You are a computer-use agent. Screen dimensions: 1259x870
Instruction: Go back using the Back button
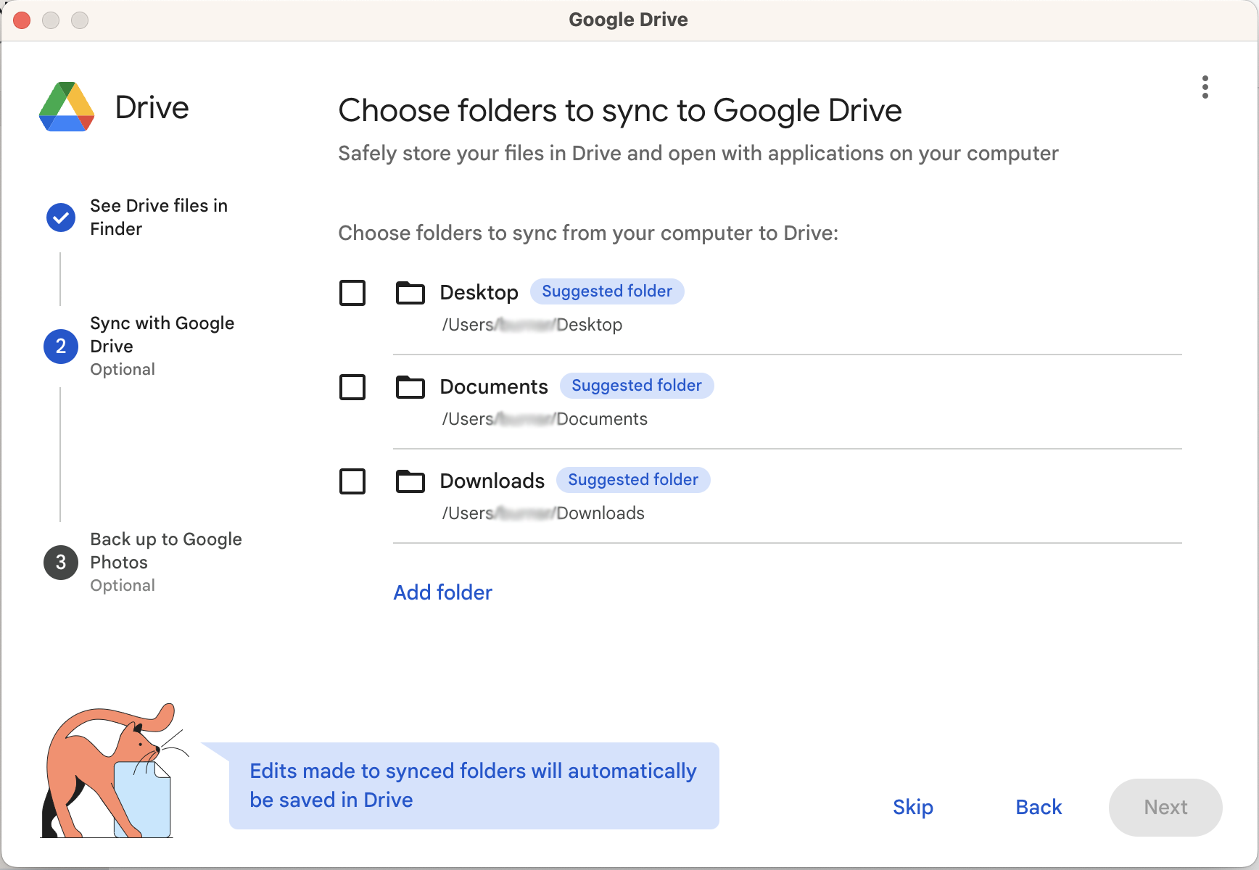click(x=1039, y=807)
